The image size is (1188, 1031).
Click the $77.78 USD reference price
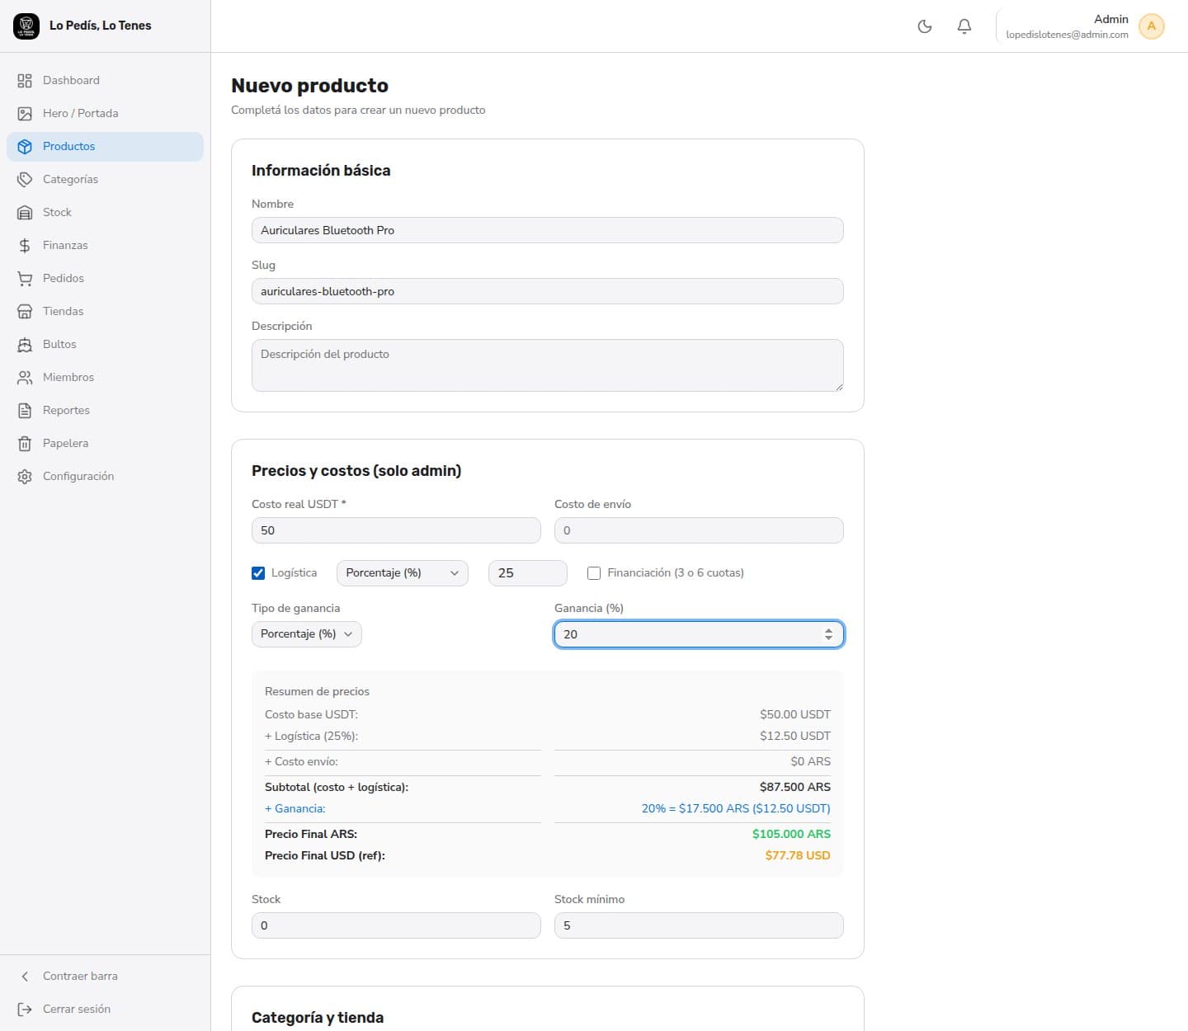pyautogui.click(x=798, y=855)
